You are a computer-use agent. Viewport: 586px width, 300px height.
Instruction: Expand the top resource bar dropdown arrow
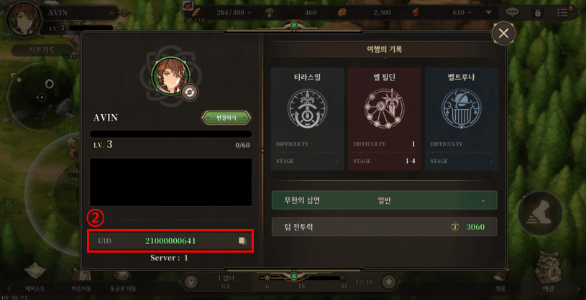click(488, 13)
